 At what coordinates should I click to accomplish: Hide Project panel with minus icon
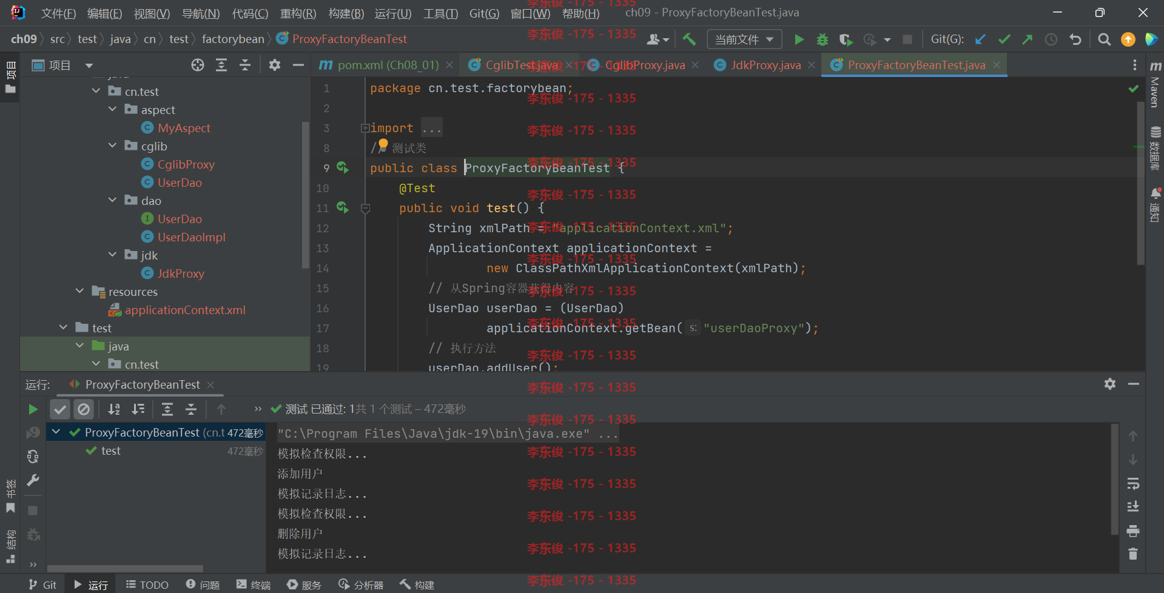tap(298, 65)
